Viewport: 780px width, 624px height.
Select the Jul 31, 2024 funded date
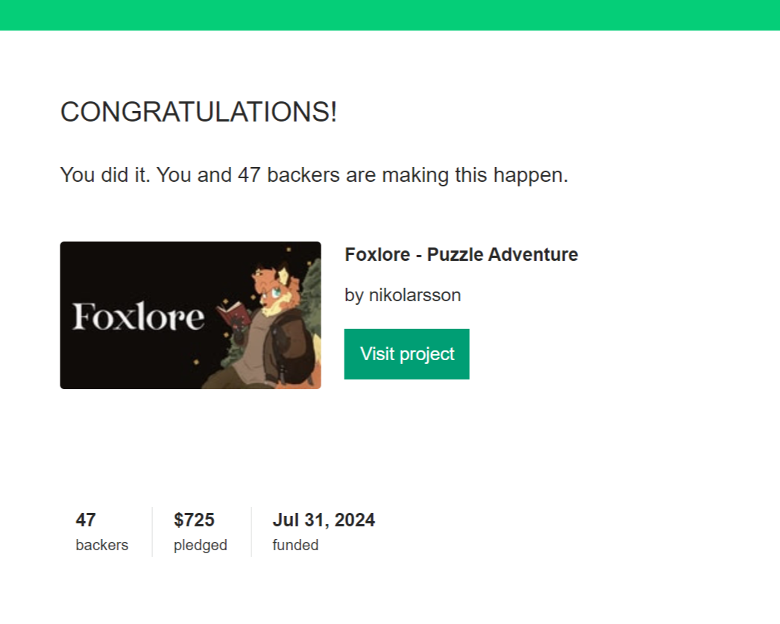(x=324, y=520)
